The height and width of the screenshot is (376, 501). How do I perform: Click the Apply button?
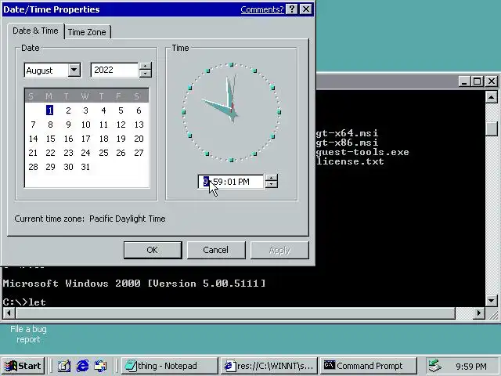pos(279,250)
